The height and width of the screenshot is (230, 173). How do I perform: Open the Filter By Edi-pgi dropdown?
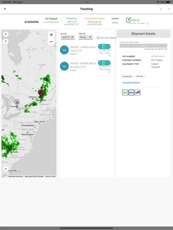tap(86, 37)
